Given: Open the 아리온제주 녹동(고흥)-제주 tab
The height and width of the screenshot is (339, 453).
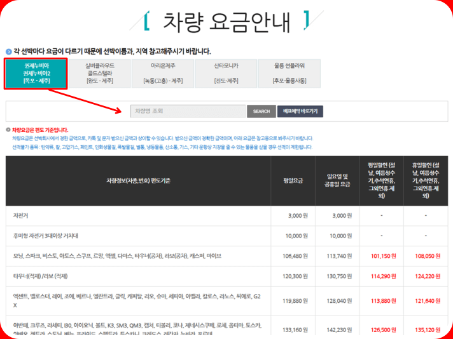Looking at the screenshot, I should click(163, 74).
